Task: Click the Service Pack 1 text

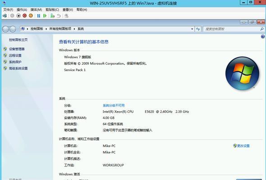Action: click(x=75, y=70)
